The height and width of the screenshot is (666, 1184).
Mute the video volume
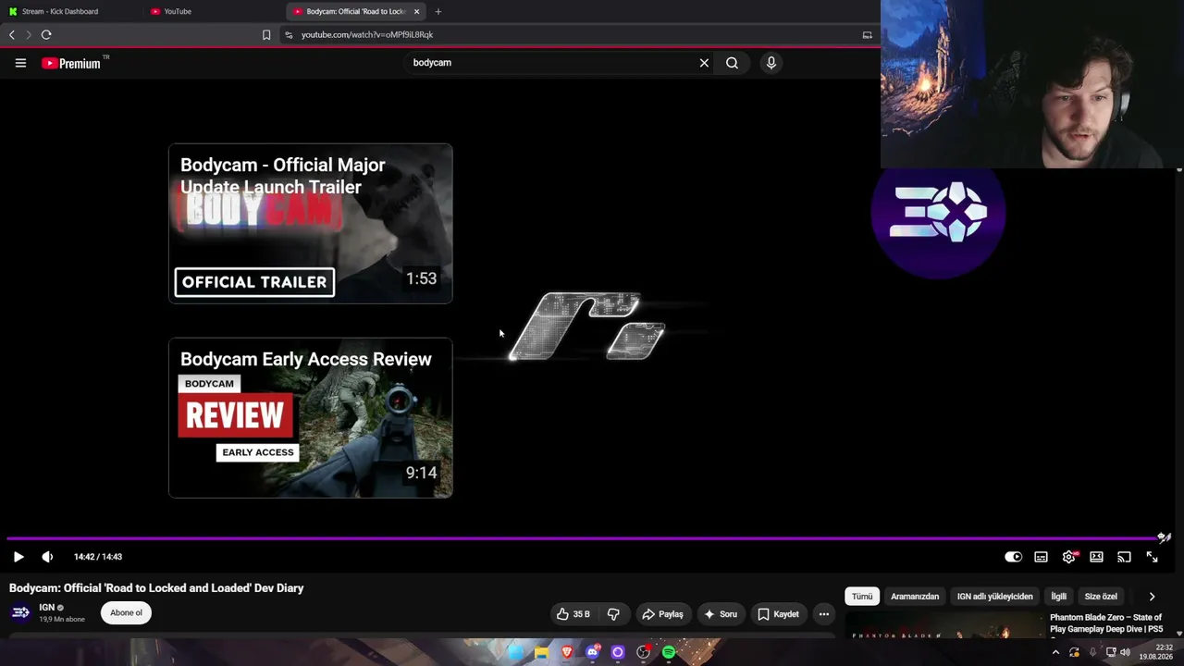[47, 557]
